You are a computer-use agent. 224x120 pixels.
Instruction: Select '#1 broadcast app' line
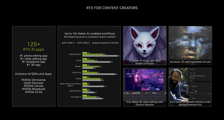coord(34,62)
